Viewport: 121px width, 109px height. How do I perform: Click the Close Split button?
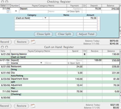pyautogui.click(x=43, y=34)
